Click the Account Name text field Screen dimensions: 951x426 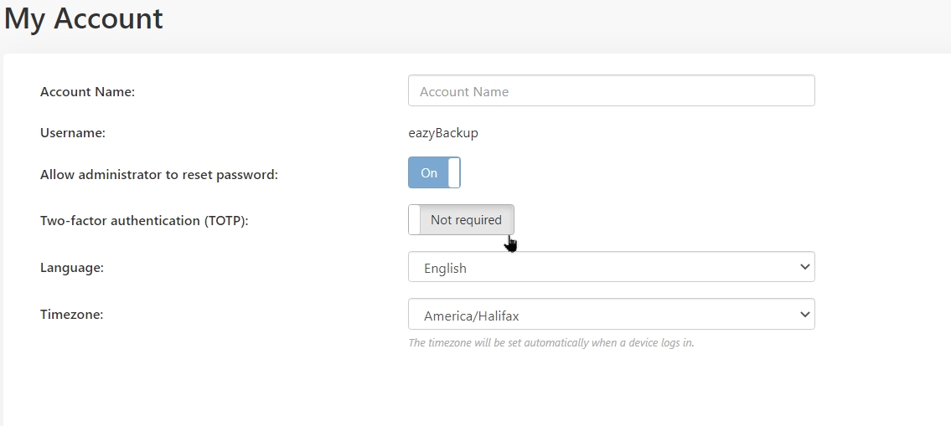click(612, 91)
